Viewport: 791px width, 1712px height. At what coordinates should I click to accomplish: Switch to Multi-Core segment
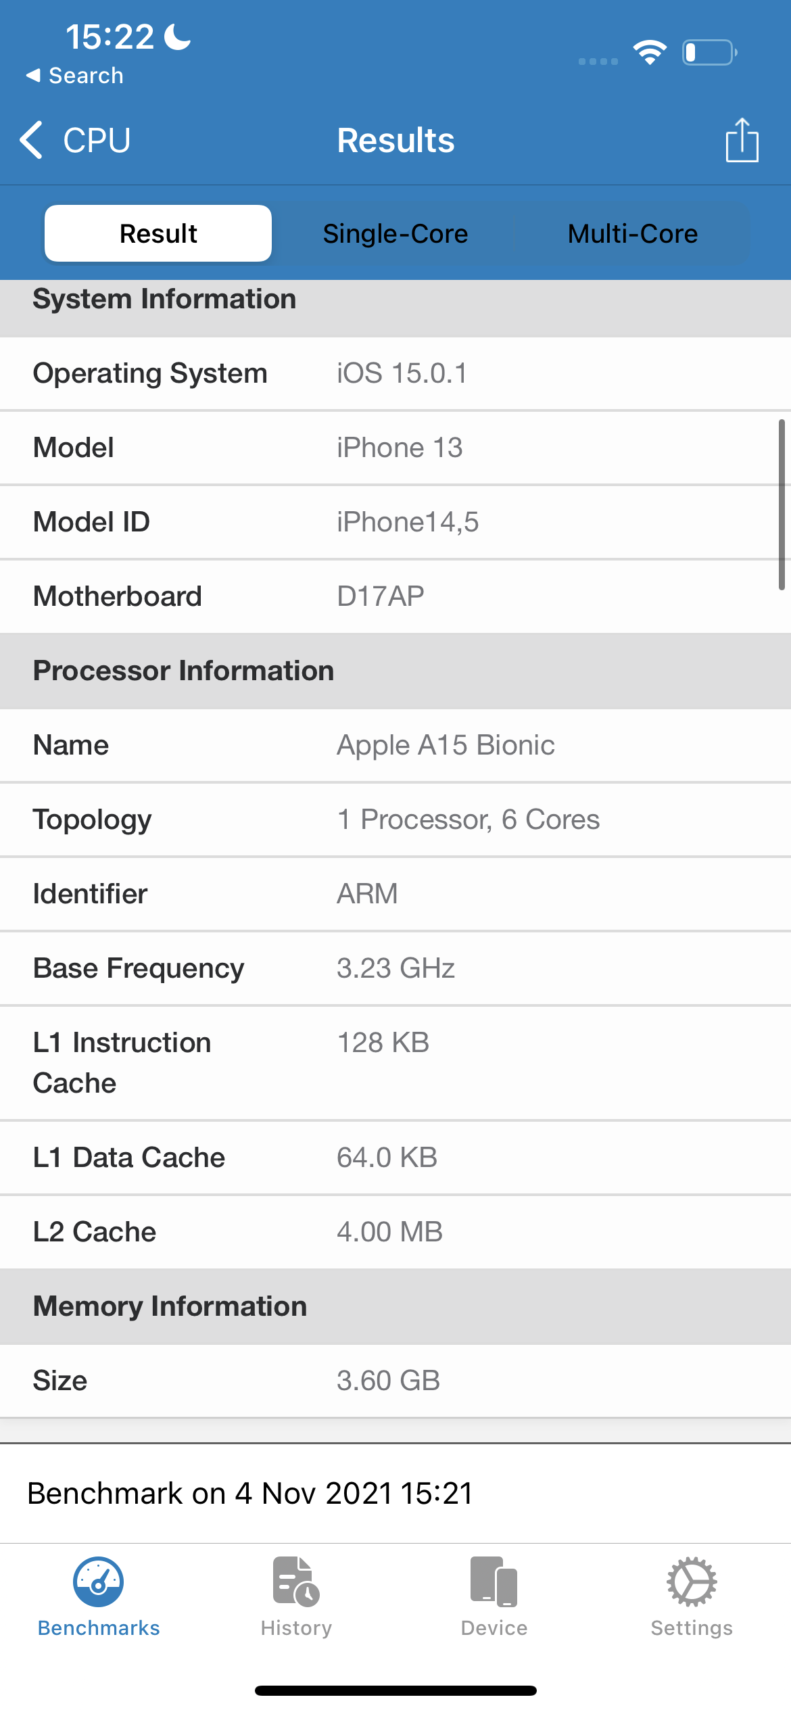click(x=633, y=233)
